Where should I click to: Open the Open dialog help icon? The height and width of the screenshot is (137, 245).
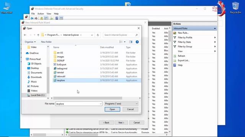click(x=137, y=42)
